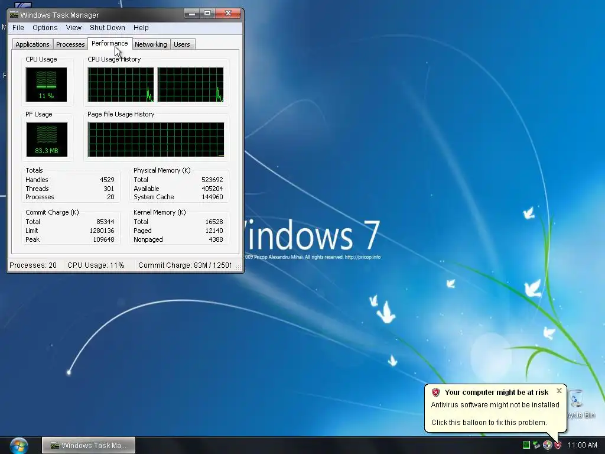This screenshot has width=605, height=454.
Task: Click the Start orb button
Action: tap(19, 446)
